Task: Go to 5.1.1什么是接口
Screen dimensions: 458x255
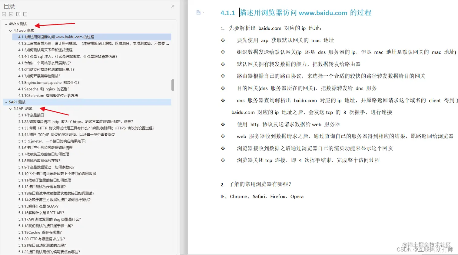Action: pos(31,115)
